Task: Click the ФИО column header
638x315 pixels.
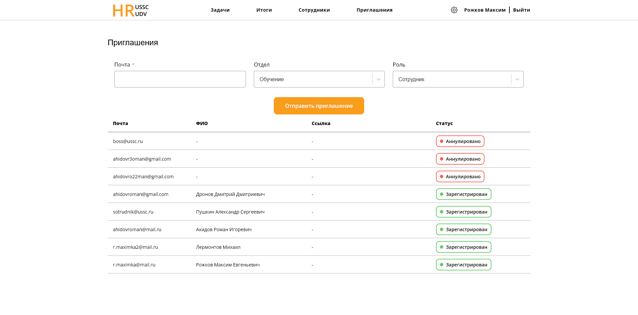Action: pyautogui.click(x=202, y=123)
